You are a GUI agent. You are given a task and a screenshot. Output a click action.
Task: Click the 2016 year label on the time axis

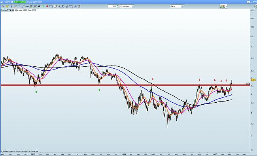click(124, 154)
